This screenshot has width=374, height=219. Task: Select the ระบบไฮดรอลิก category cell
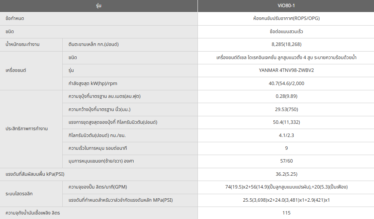[19, 194]
